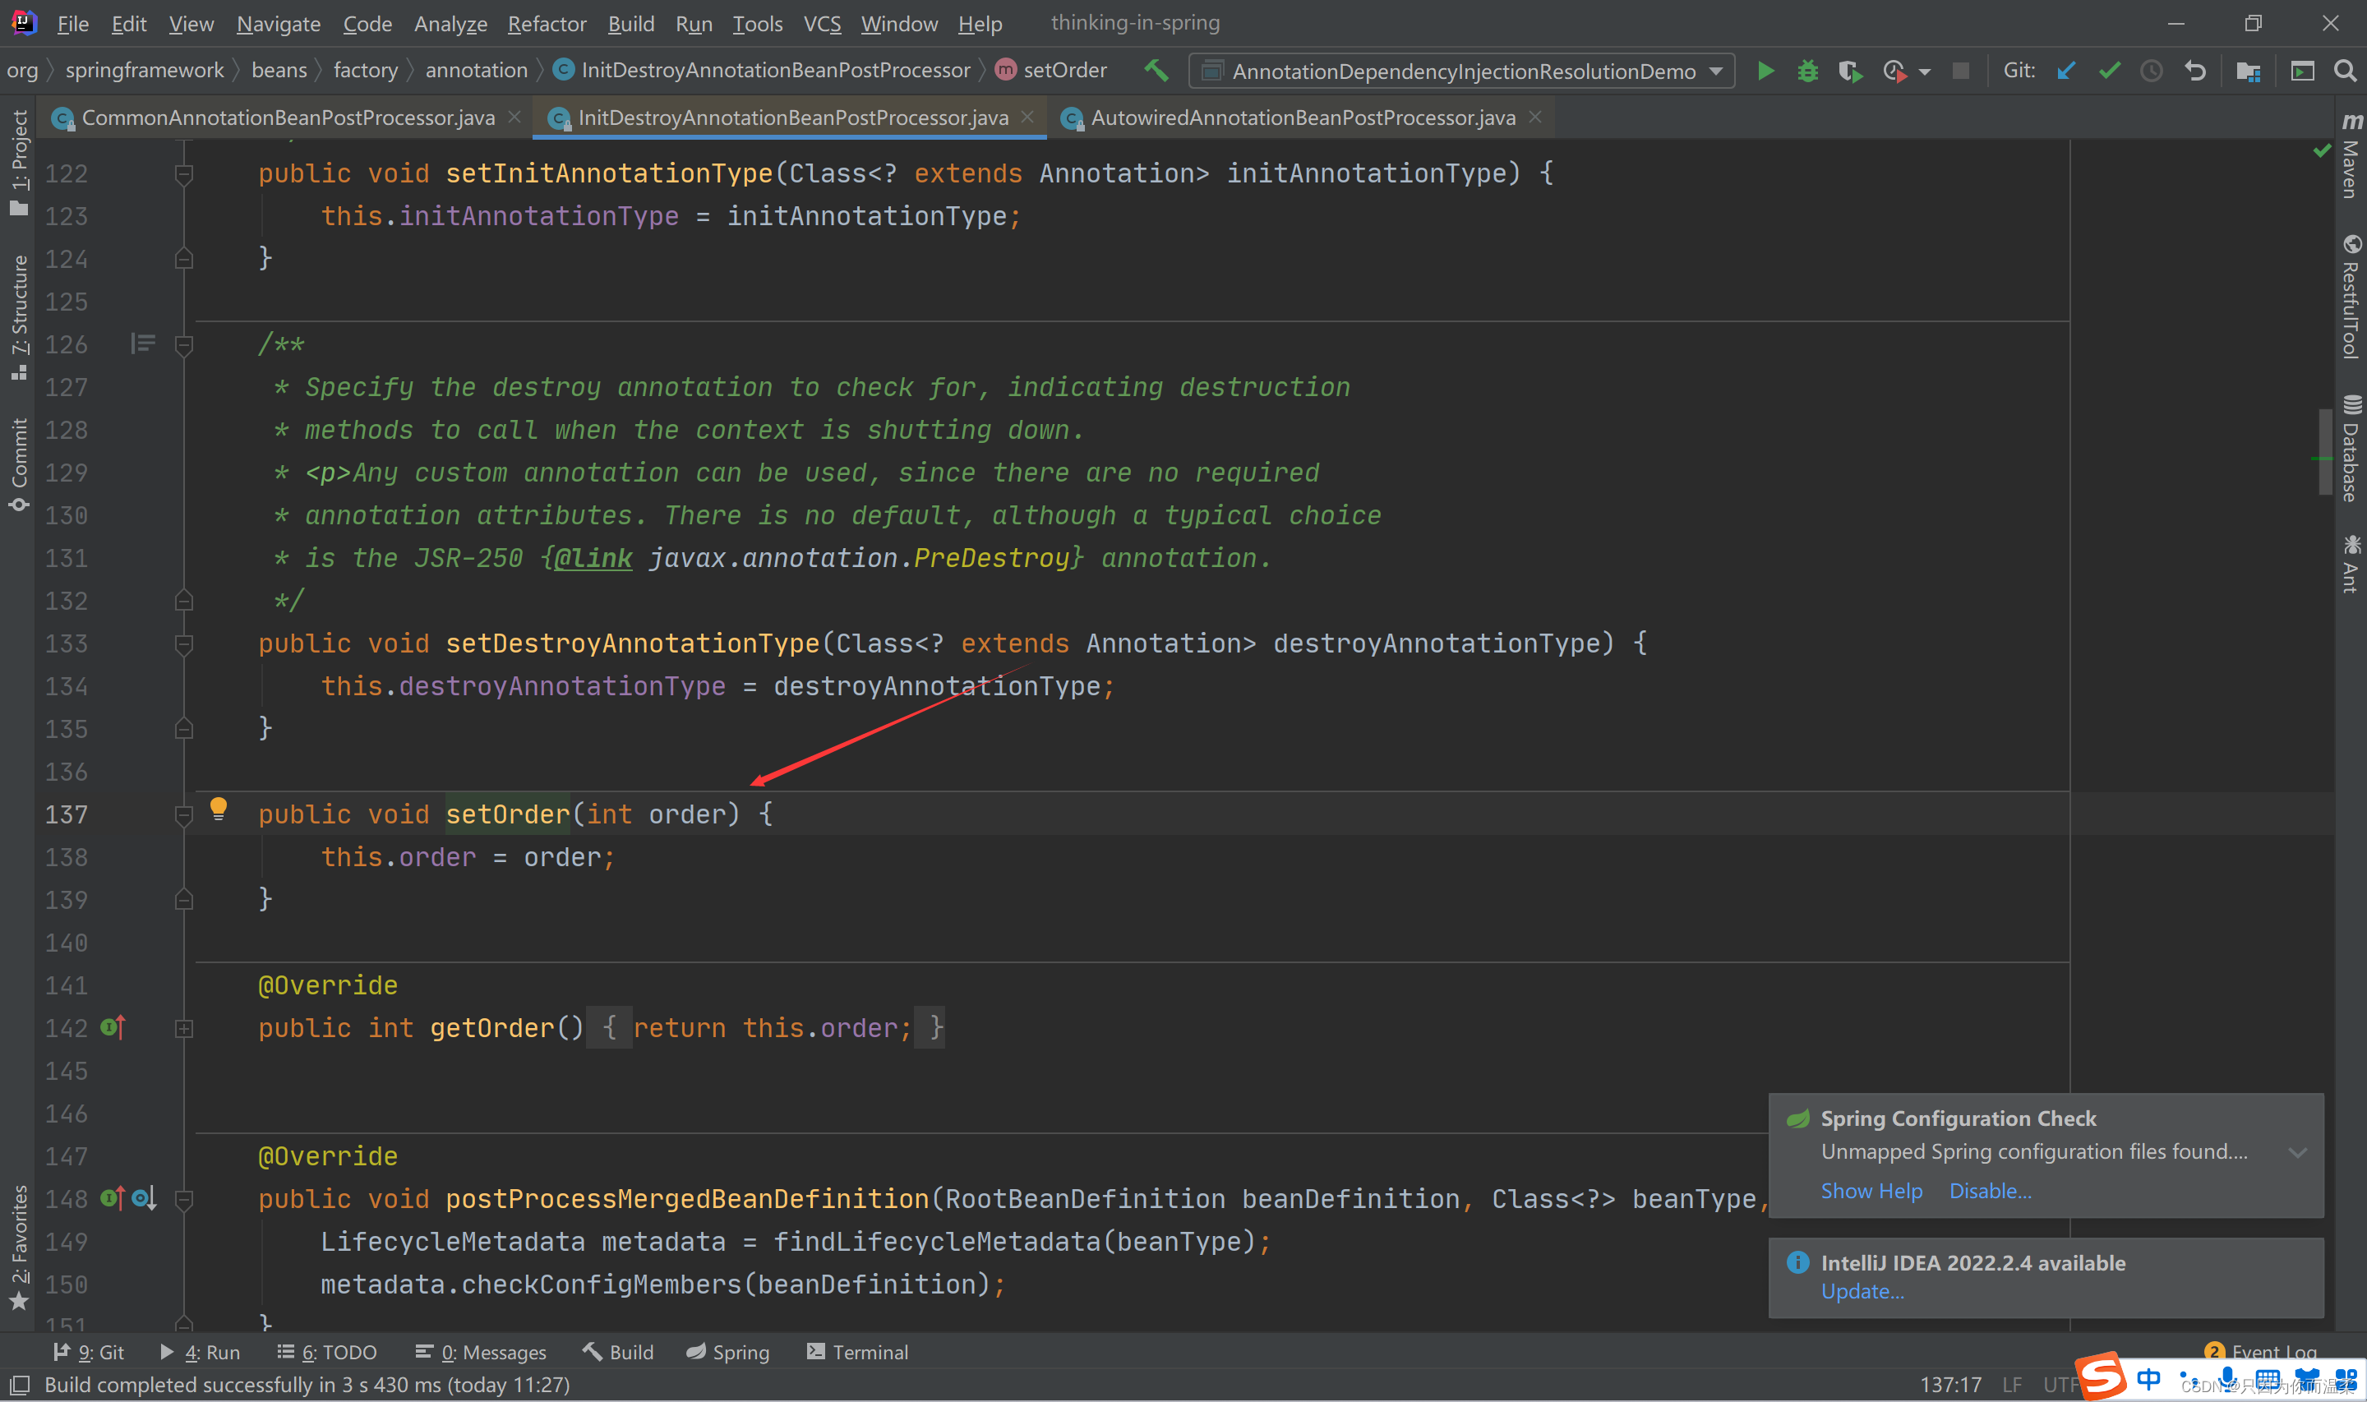Click the Git rollback icon
2367x1402 pixels.
tap(2195, 71)
